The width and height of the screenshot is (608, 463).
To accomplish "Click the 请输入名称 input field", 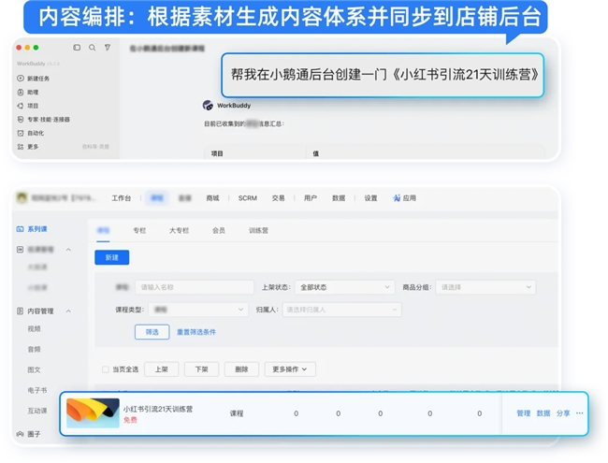I will [195, 287].
